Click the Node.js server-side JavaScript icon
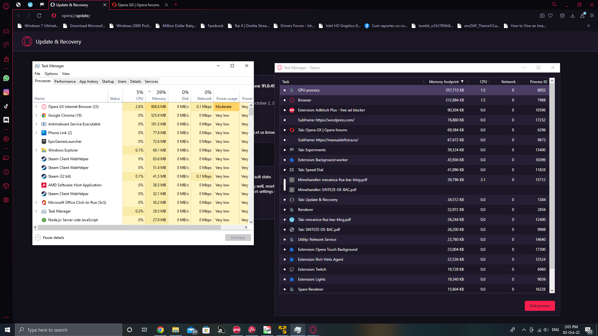The height and width of the screenshot is (336, 598). 44,219
